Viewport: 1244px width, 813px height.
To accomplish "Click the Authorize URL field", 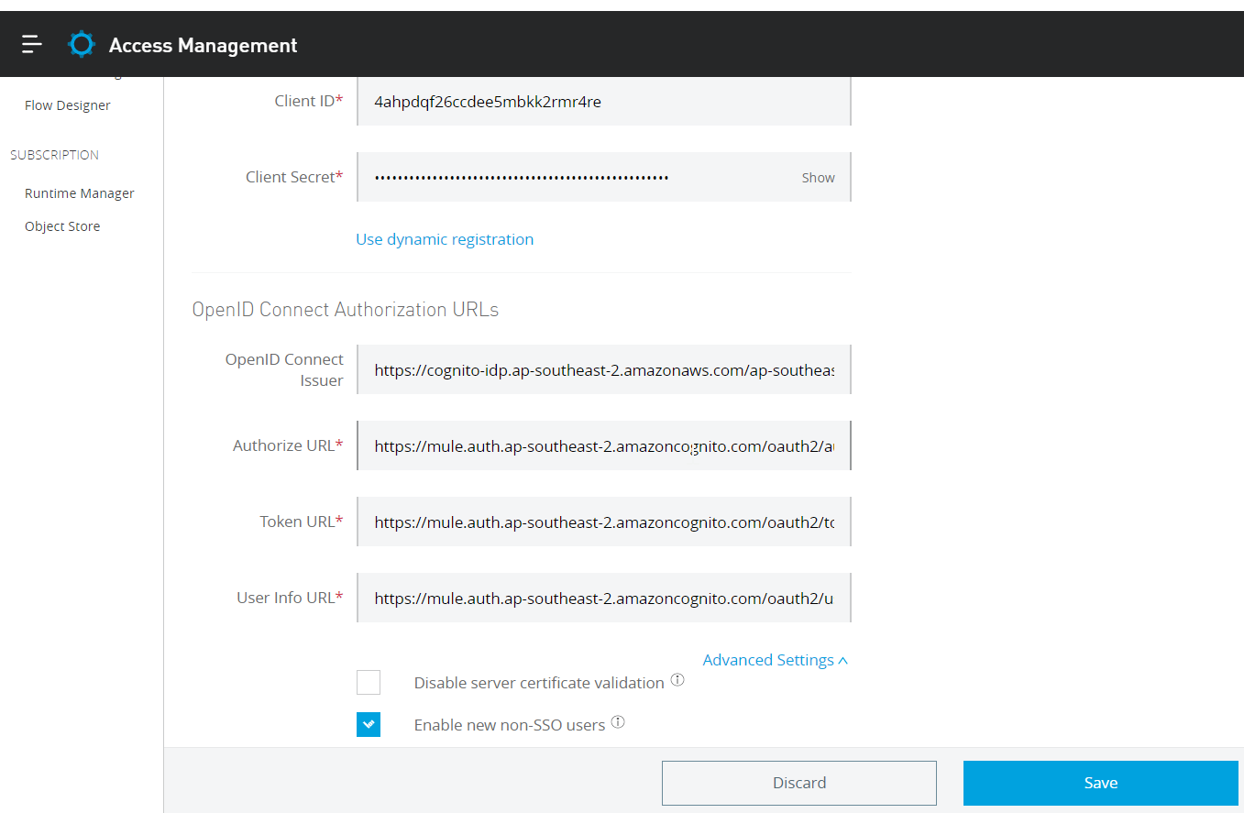I will (603, 446).
